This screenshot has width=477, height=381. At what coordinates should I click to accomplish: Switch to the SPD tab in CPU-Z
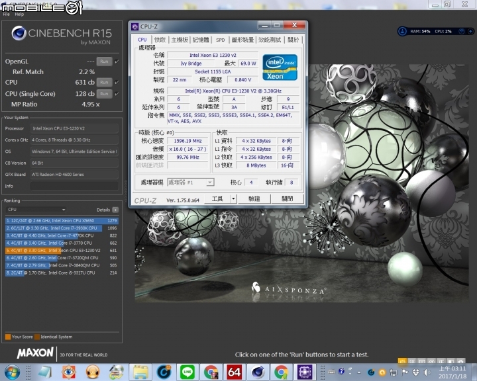coord(220,40)
